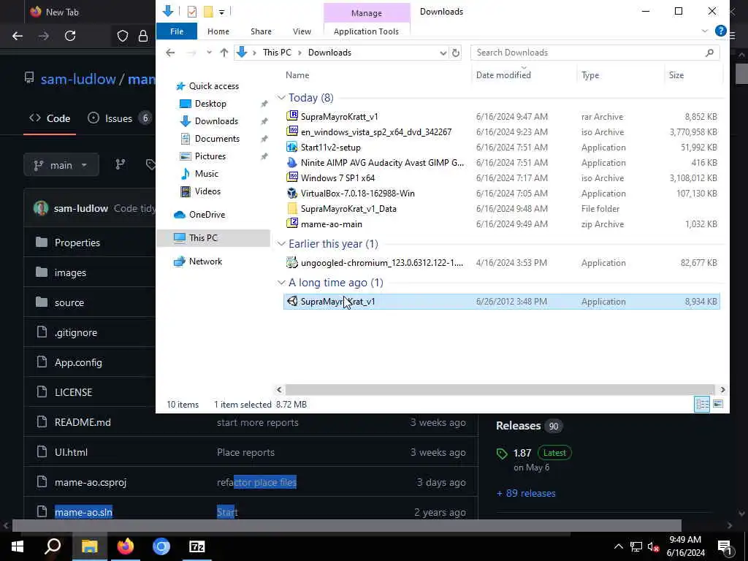Select Documents in navigation pane
The image size is (748, 561).
tap(217, 139)
